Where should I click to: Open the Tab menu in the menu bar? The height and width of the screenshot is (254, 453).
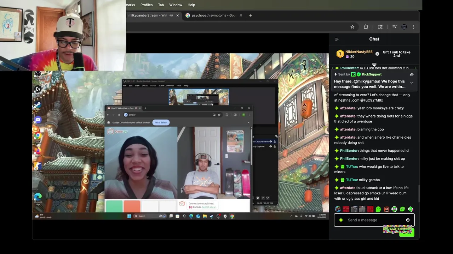[x=161, y=5]
